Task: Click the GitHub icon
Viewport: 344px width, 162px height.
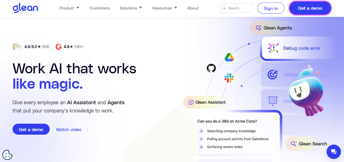Action: (x=211, y=68)
